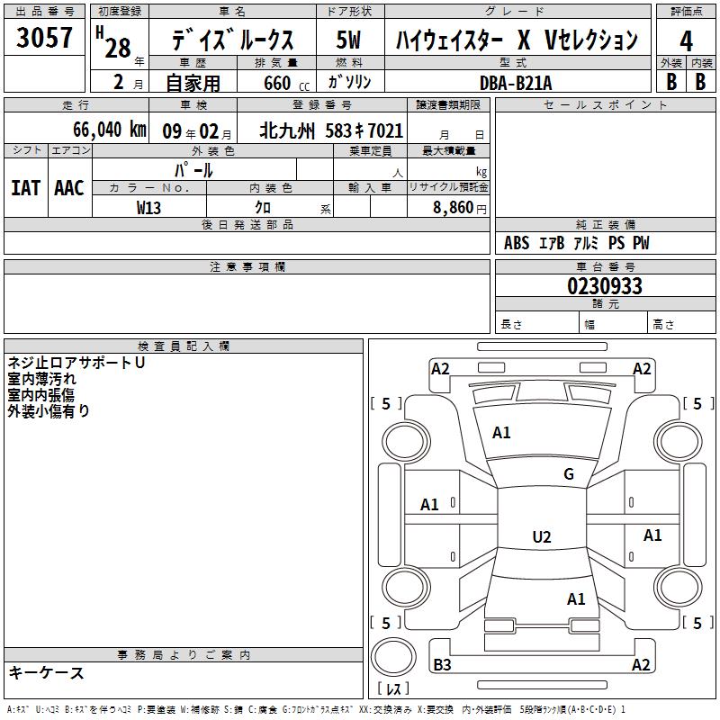The height and width of the screenshot is (720, 720).
Task: Click the door type value 5W
Action: click(348, 40)
